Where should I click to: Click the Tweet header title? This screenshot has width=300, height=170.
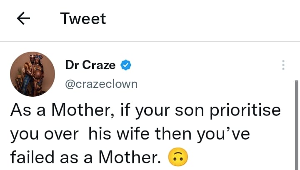click(83, 19)
